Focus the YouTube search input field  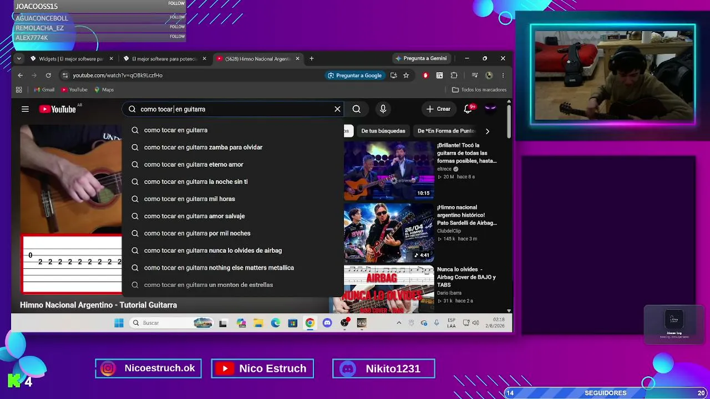[x=233, y=109]
